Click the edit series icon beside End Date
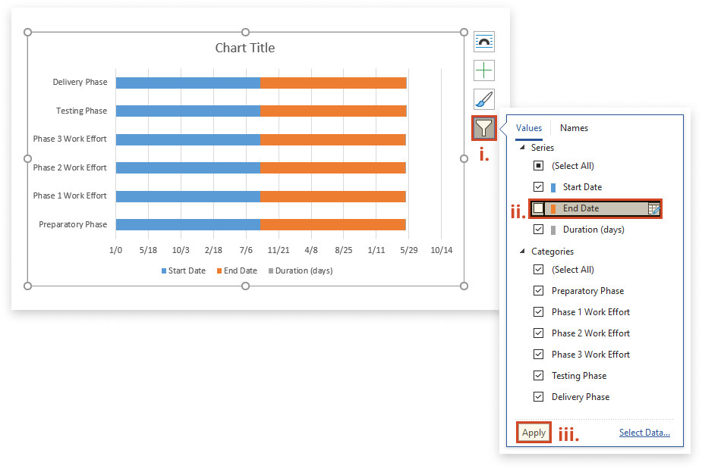 [x=653, y=209]
